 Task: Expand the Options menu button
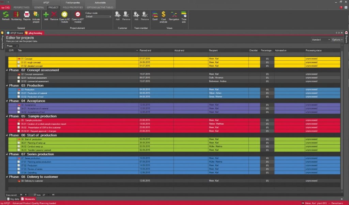[337, 40]
